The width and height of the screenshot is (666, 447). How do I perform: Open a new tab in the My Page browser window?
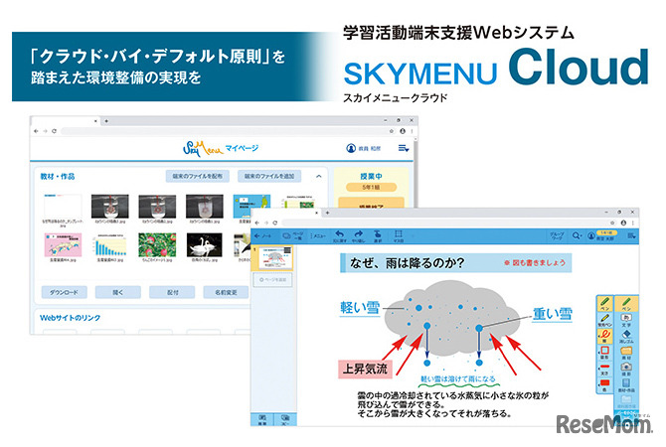click(106, 121)
